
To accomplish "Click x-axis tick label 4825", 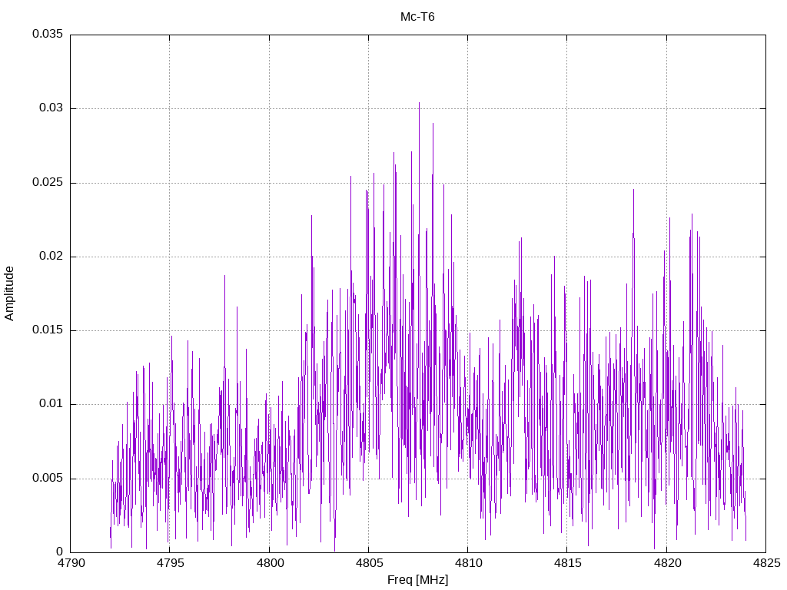I will click(766, 563).
